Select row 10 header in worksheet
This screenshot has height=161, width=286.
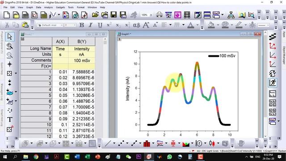tap(36, 125)
